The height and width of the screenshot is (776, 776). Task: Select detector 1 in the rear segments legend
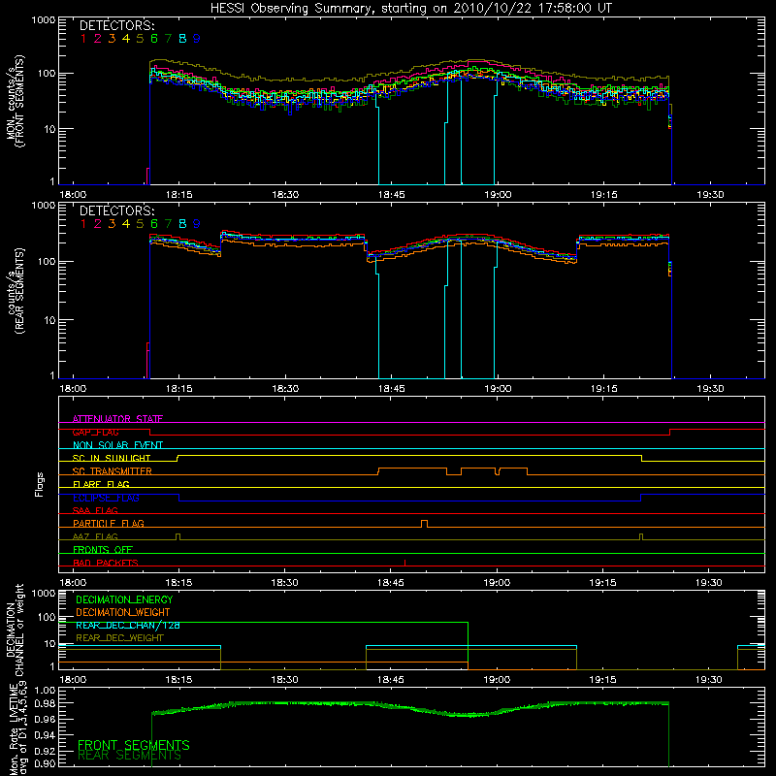tap(83, 224)
